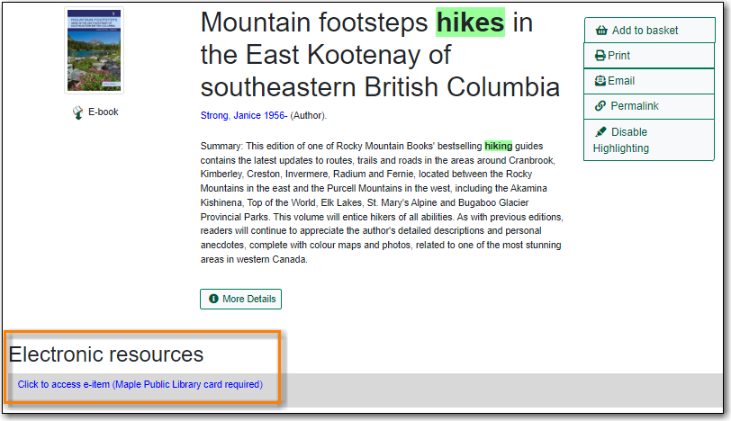Open the Mountain Footsteps book cover thumbnail
The height and width of the screenshot is (421, 731).
[95, 50]
